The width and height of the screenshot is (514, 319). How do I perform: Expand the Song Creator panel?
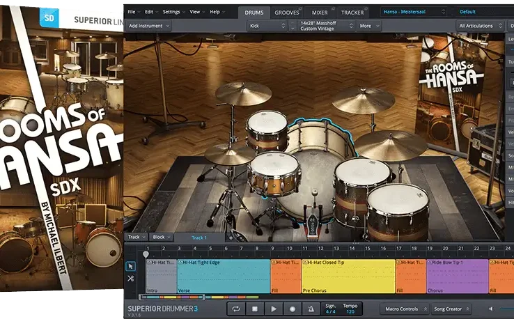click(x=451, y=309)
